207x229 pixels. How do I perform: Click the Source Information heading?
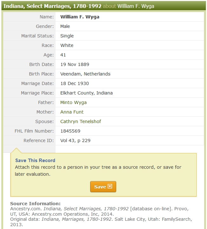pos(35,204)
